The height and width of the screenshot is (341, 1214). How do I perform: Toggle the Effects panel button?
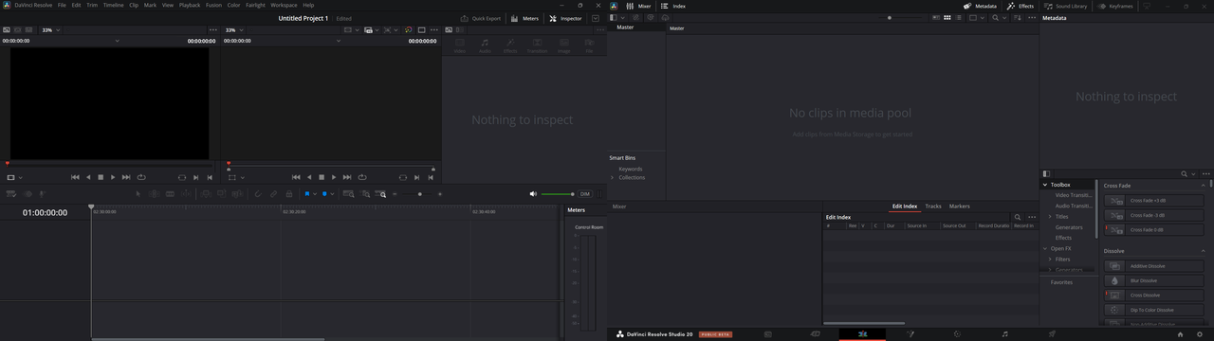click(x=1021, y=6)
